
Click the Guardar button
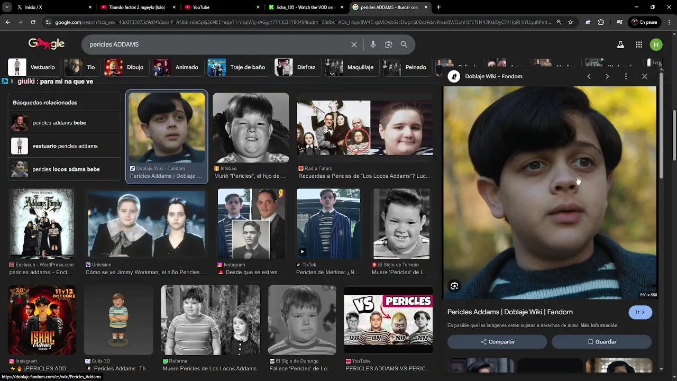pyautogui.click(x=601, y=342)
